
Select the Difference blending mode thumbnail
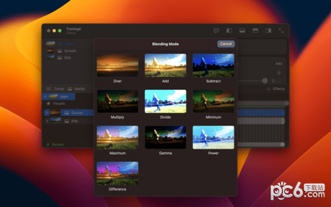point(118,173)
